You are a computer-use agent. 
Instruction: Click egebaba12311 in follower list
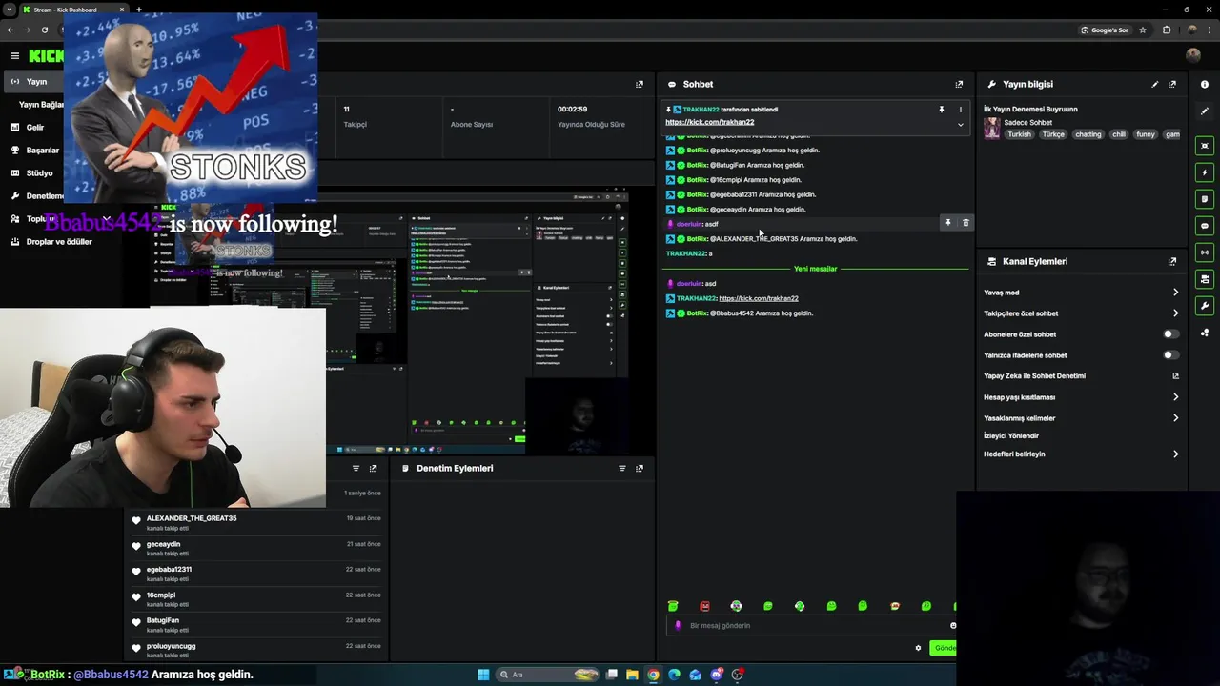[x=169, y=570]
